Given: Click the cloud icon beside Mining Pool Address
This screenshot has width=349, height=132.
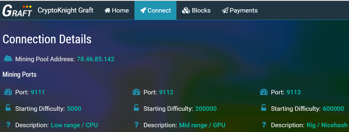Looking at the screenshot, I should tap(8, 59).
